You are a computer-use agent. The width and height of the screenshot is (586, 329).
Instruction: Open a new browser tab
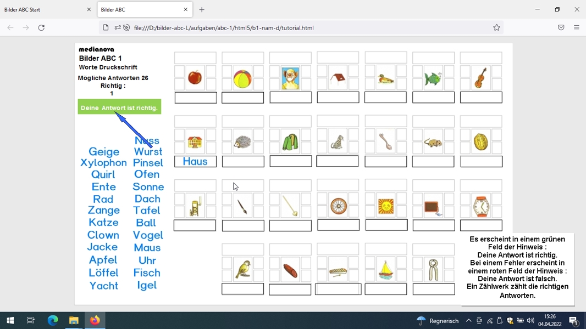(x=202, y=10)
